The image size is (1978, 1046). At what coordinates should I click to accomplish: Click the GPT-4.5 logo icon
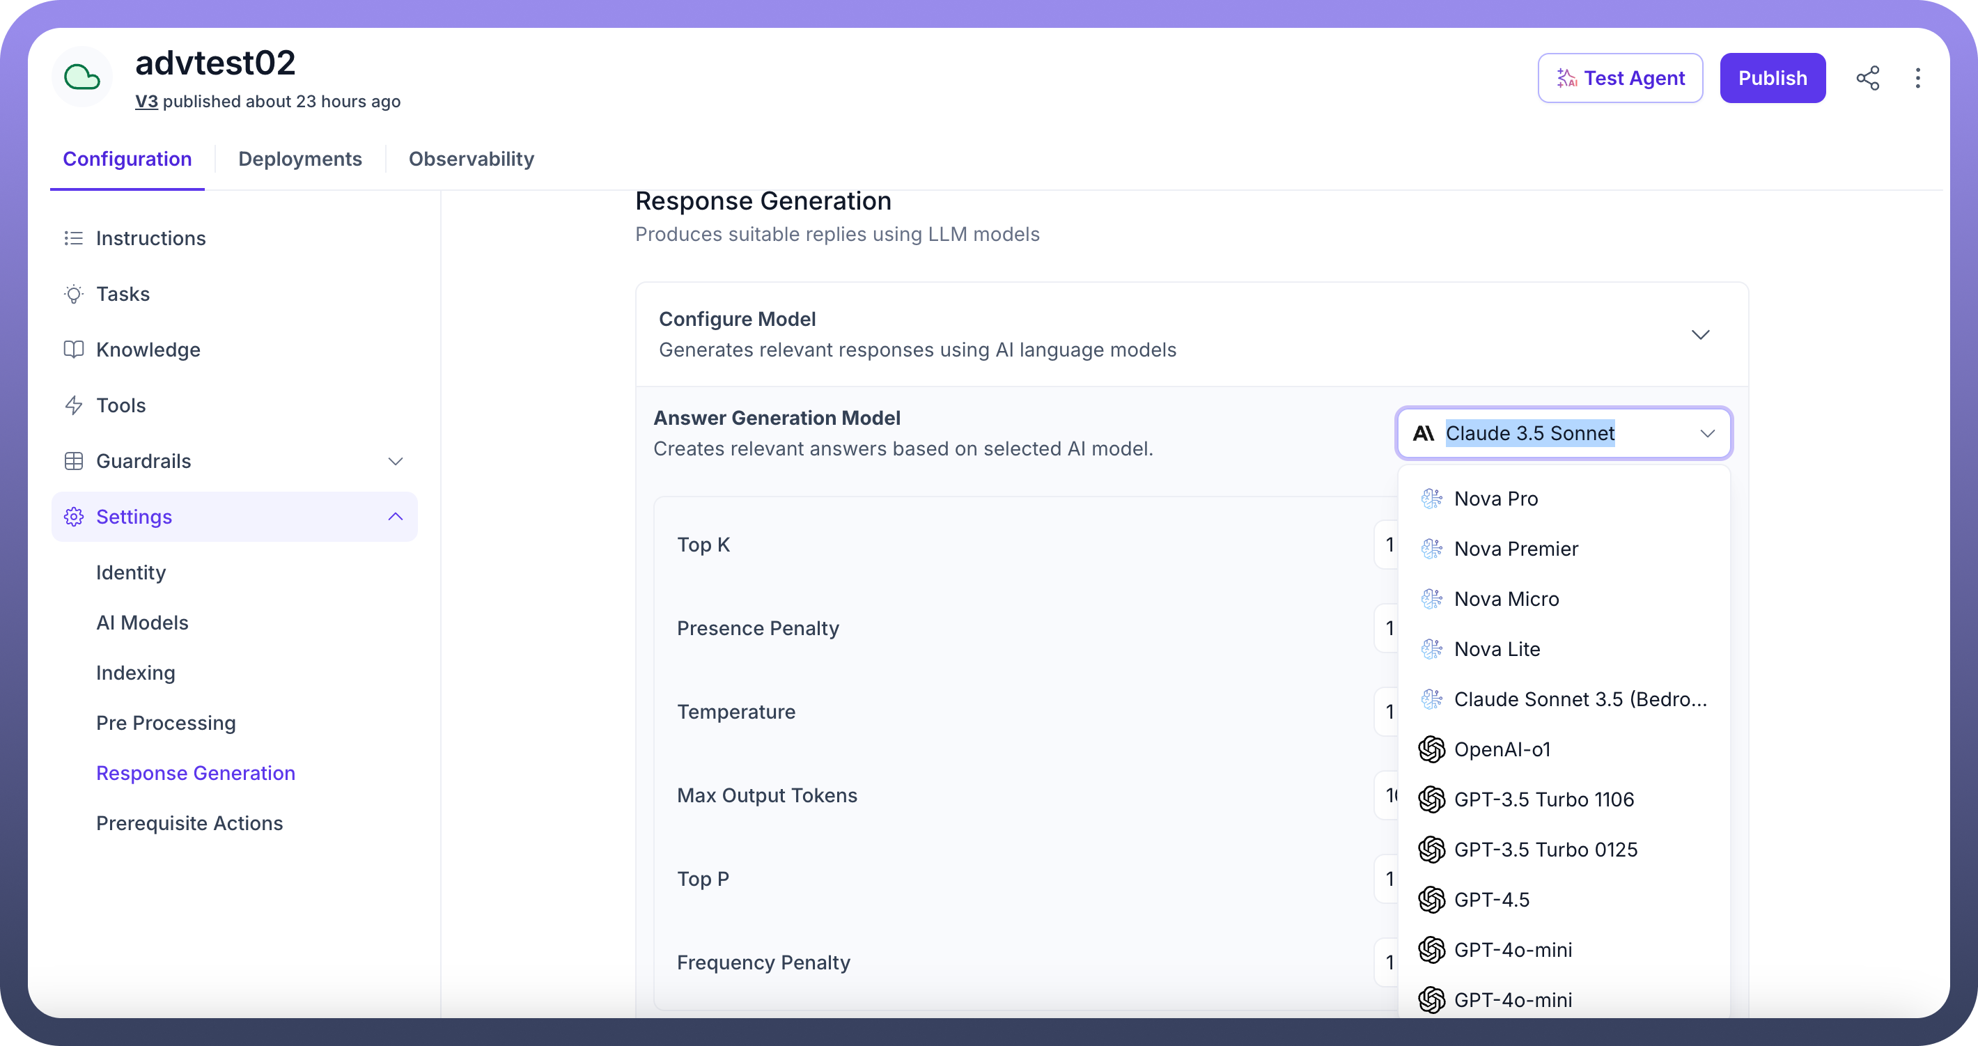[x=1431, y=899]
